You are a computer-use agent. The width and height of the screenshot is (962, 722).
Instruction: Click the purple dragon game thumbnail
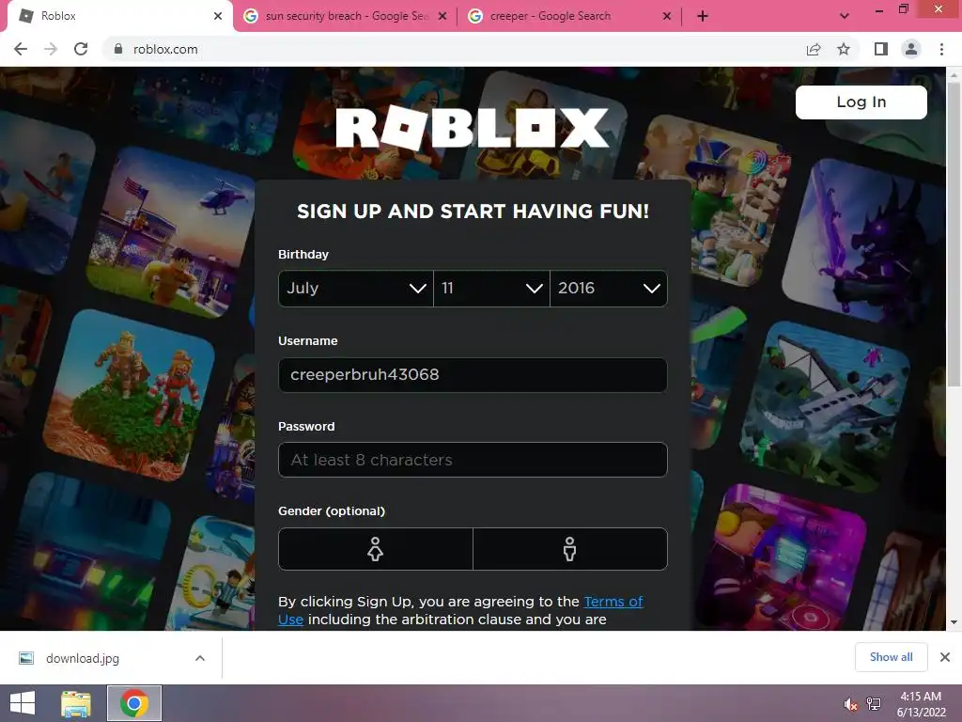click(865, 243)
